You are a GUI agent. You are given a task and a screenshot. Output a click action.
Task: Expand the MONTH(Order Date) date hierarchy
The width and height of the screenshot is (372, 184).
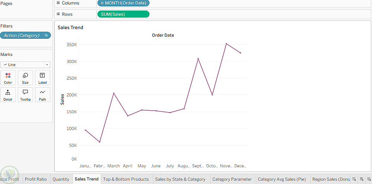102,3
